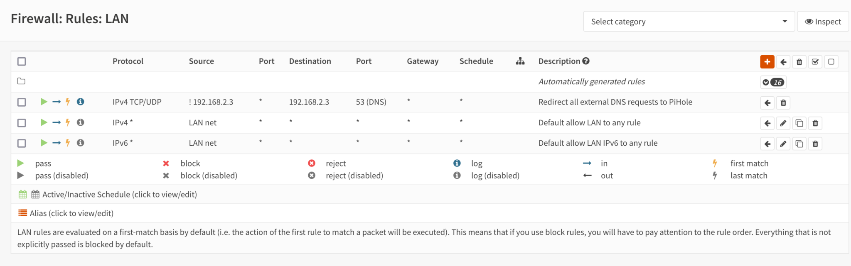Toggle the select-all checkbox in the header row

(x=21, y=61)
